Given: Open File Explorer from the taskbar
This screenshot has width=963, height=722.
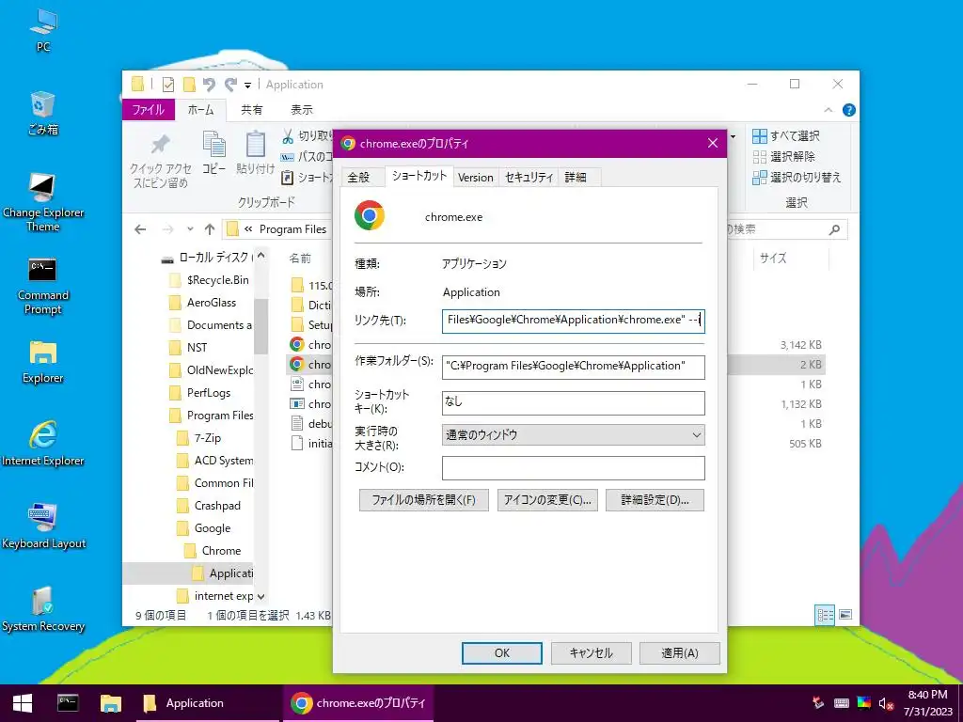Looking at the screenshot, I should click(111, 703).
